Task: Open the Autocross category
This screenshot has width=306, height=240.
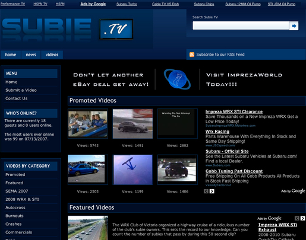Action: coord(15,207)
